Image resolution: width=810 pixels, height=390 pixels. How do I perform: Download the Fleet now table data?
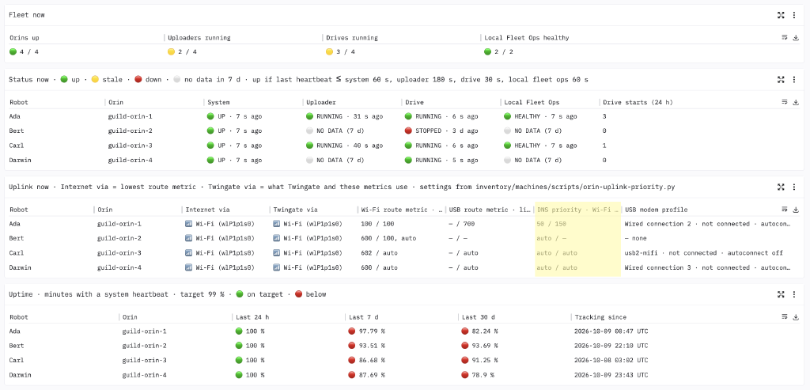(x=796, y=38)
